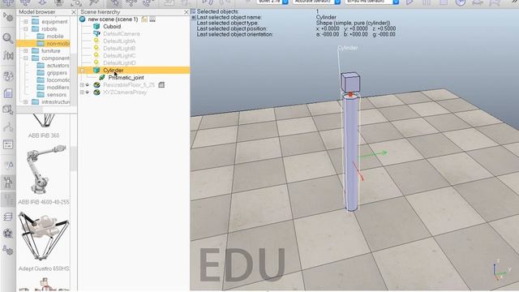Select the object rotate toolbar tool
Image resolution: width=519 pixels, height=292 pixels.
point(148,2)
